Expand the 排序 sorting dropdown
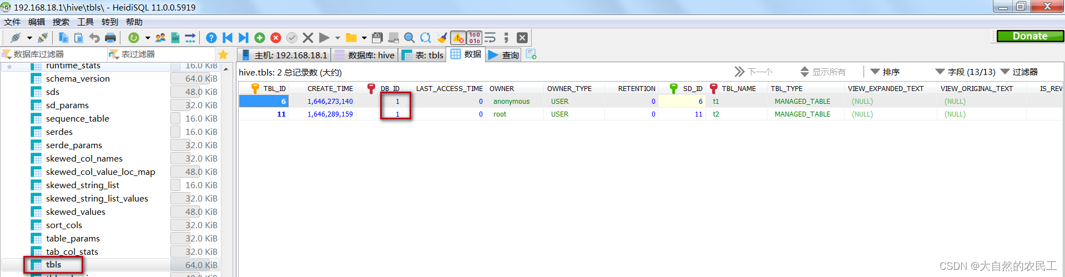The width and height of the screenshot is (1065, 277). point(885,72)
